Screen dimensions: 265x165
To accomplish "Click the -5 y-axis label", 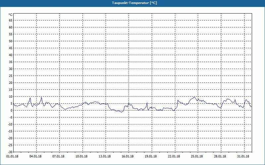I will [11, 117].
